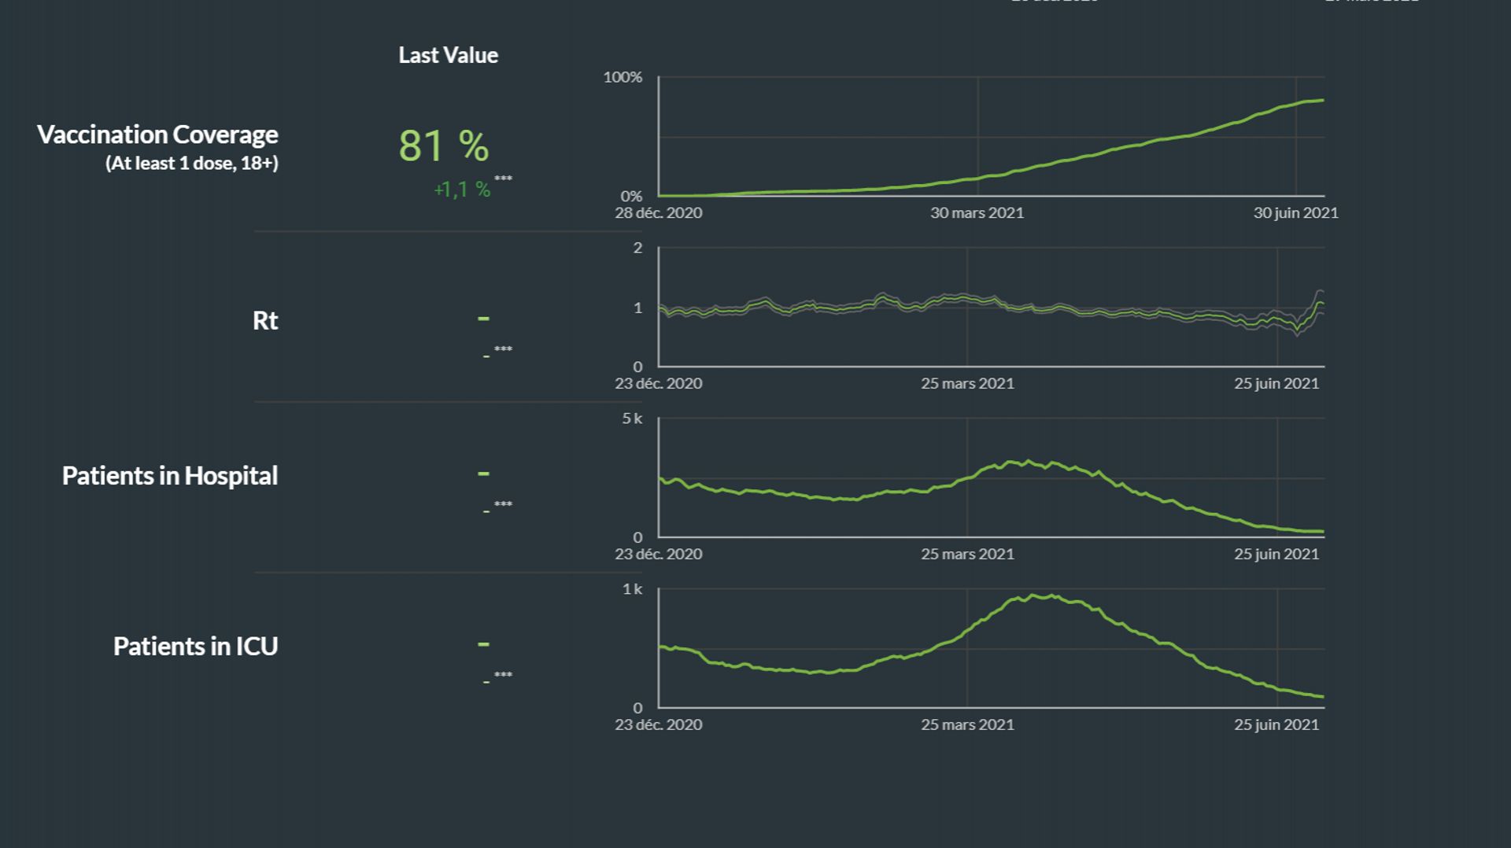
Task: Select the Vaccination Coverage row label
Action: pos(157,135)
